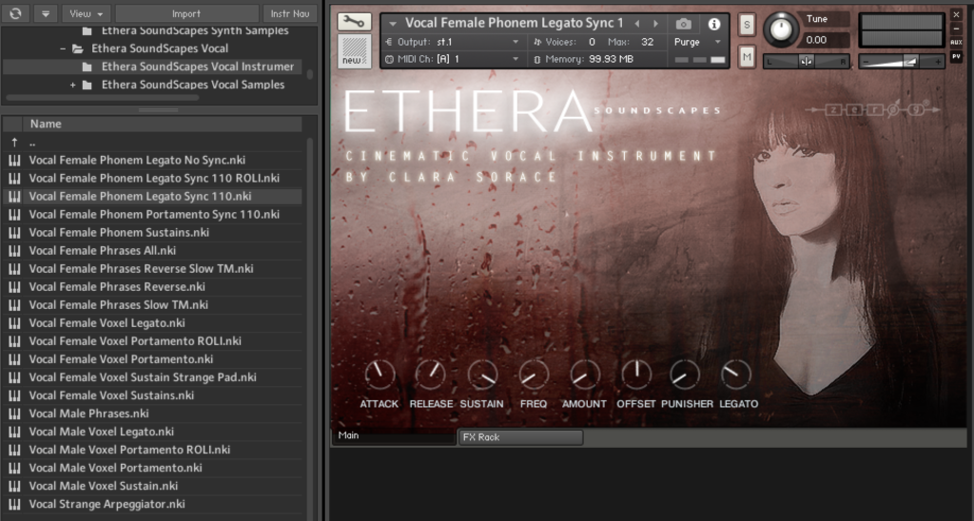Click the OFFSET knob

(x=636, y=375)
